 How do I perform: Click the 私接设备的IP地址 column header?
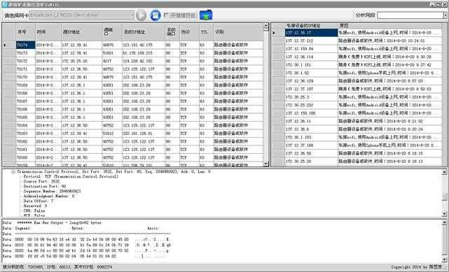pyautogui.click(x=311, y=26)
